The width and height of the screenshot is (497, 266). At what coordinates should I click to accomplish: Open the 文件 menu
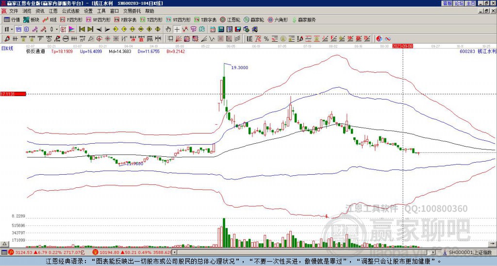(x=14, y=11)
